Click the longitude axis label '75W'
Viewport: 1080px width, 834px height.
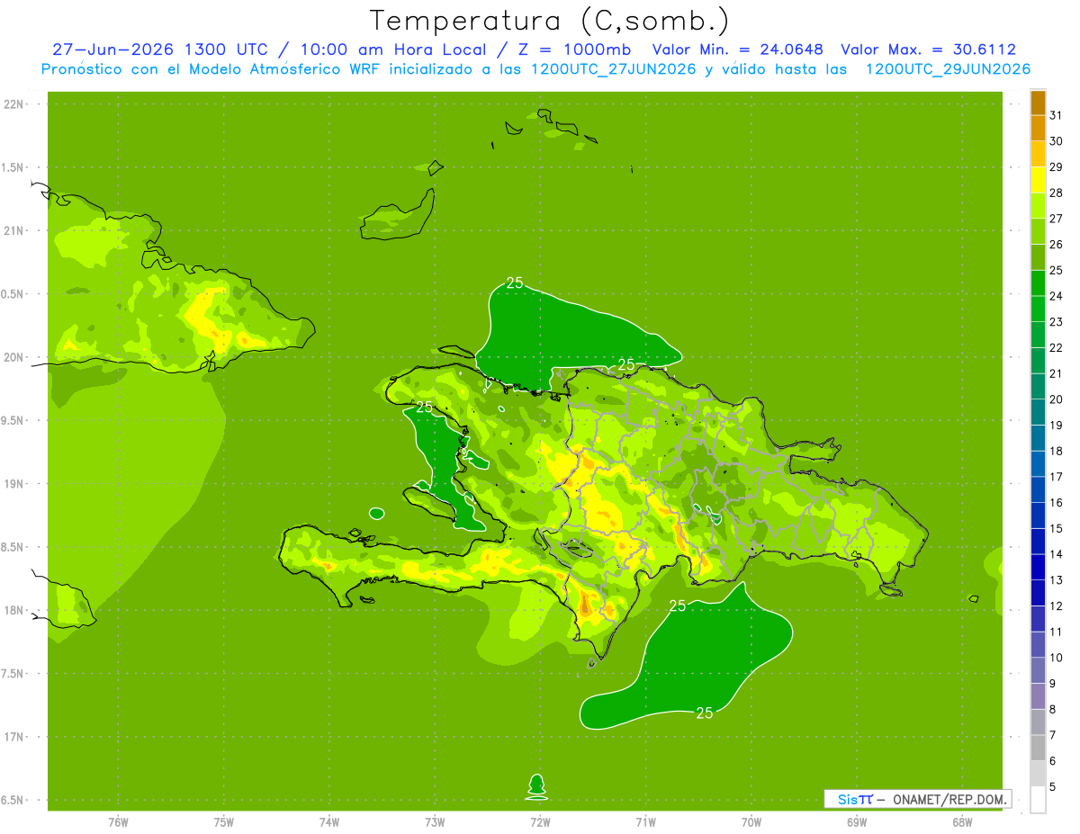224,822
